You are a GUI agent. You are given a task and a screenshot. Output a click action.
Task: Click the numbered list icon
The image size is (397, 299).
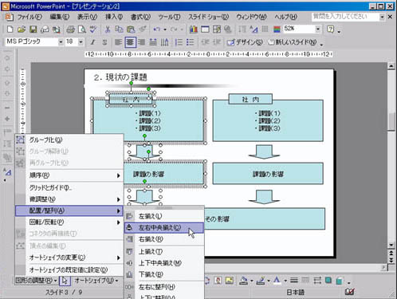[x=179, y=42]
